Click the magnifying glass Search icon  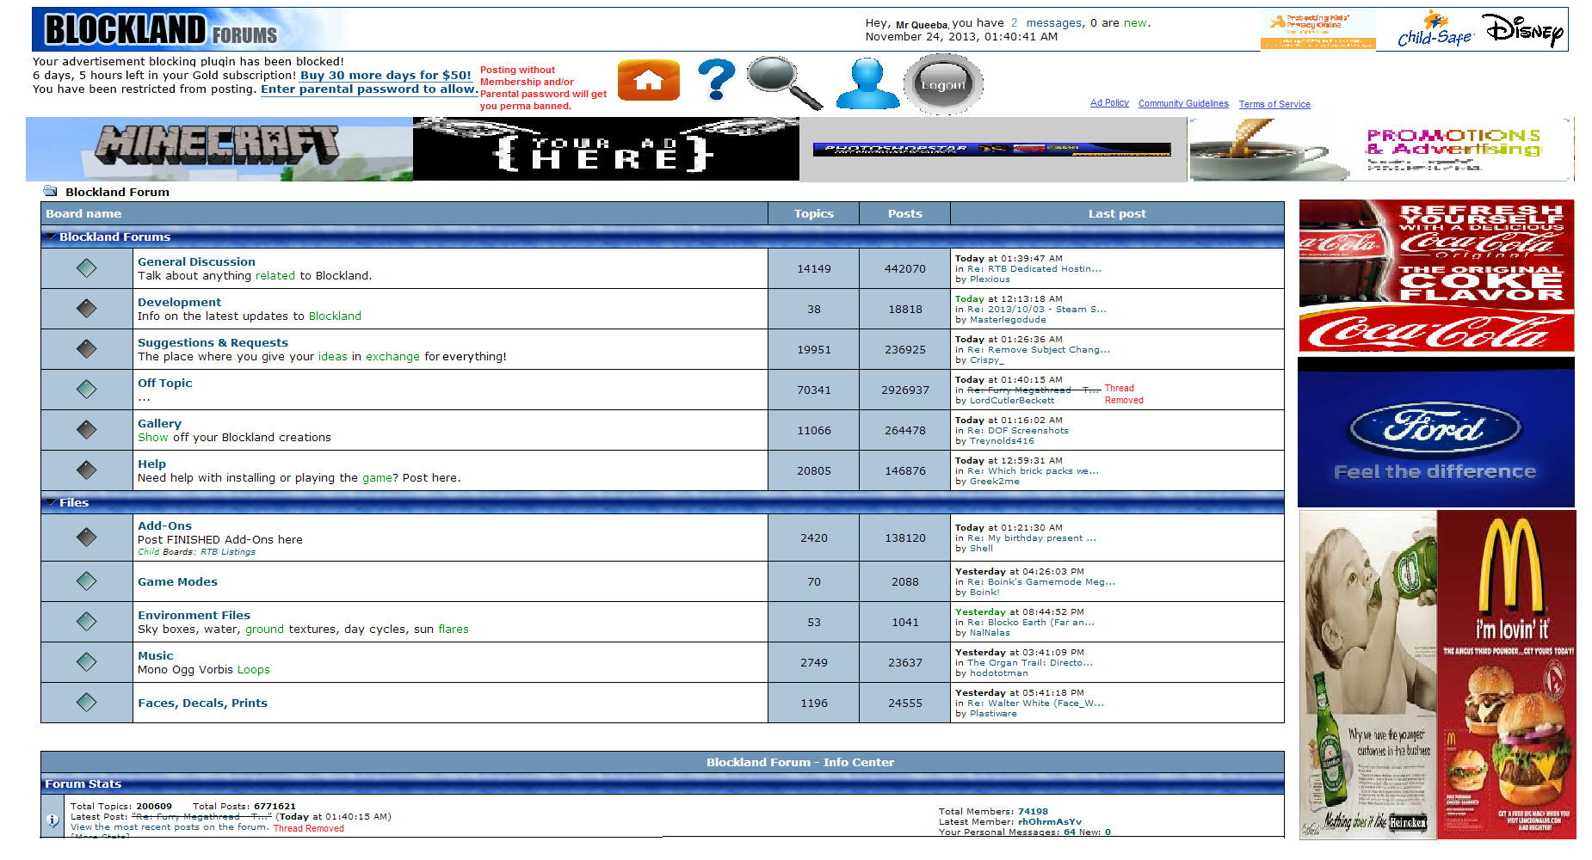pos(783,82)
